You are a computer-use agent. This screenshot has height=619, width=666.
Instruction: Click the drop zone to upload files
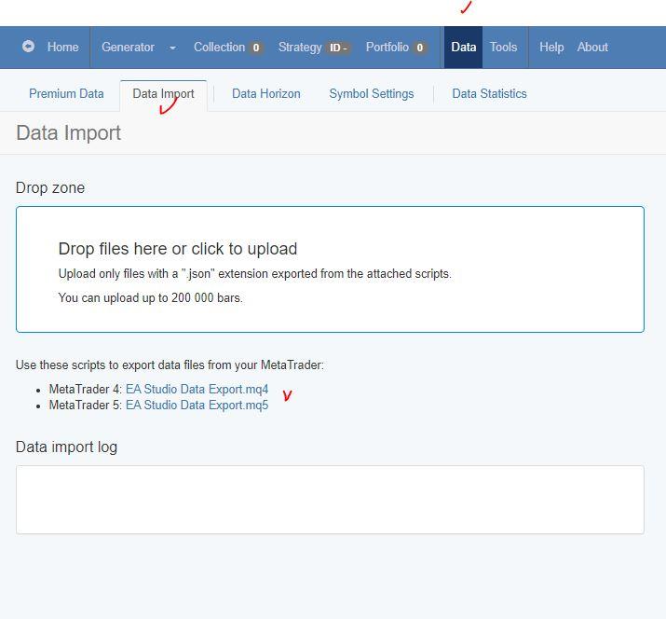pos(330,269)
